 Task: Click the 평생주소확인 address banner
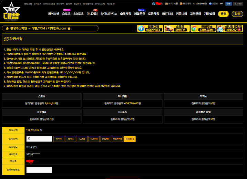pos(50,28)
